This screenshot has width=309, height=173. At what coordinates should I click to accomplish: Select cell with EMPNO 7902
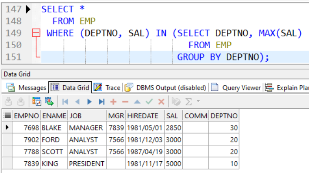27,140
